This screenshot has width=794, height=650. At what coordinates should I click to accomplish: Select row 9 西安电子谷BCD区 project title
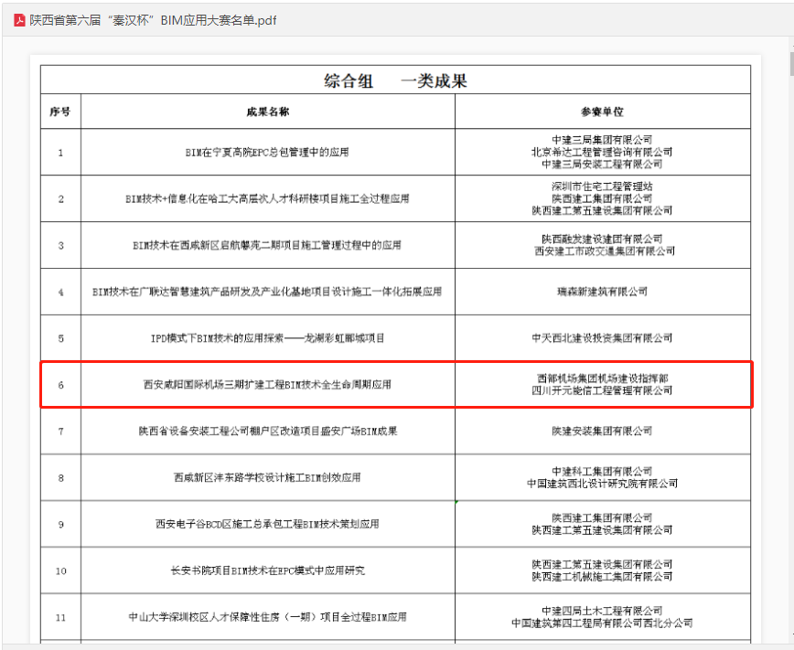(267, 524)
